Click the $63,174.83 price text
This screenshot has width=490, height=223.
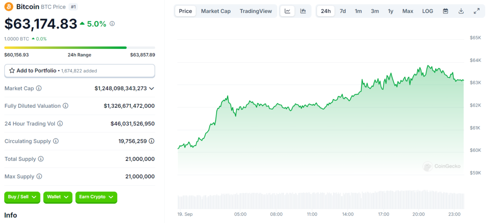(x=41, y=24)
